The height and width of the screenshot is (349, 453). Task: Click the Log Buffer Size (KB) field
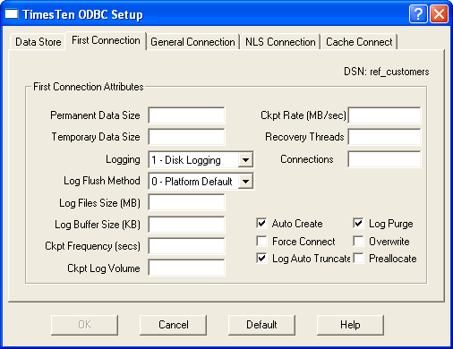click(186, 225)
